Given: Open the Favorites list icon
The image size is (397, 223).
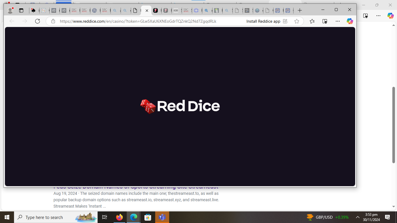Looking at the screenshot, I should pyautogui.click(x=312, y=21).
